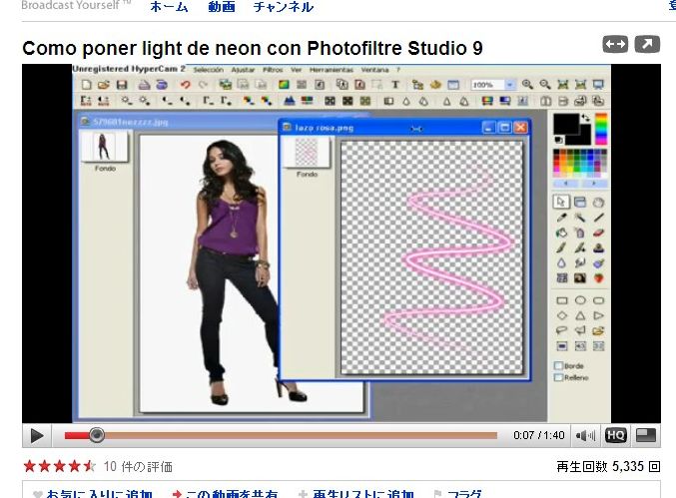Select the Clone stamp tool
676x498 pixels.
click(x=598, y=248)
